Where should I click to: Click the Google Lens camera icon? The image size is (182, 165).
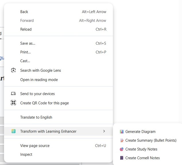pos(13,70)
